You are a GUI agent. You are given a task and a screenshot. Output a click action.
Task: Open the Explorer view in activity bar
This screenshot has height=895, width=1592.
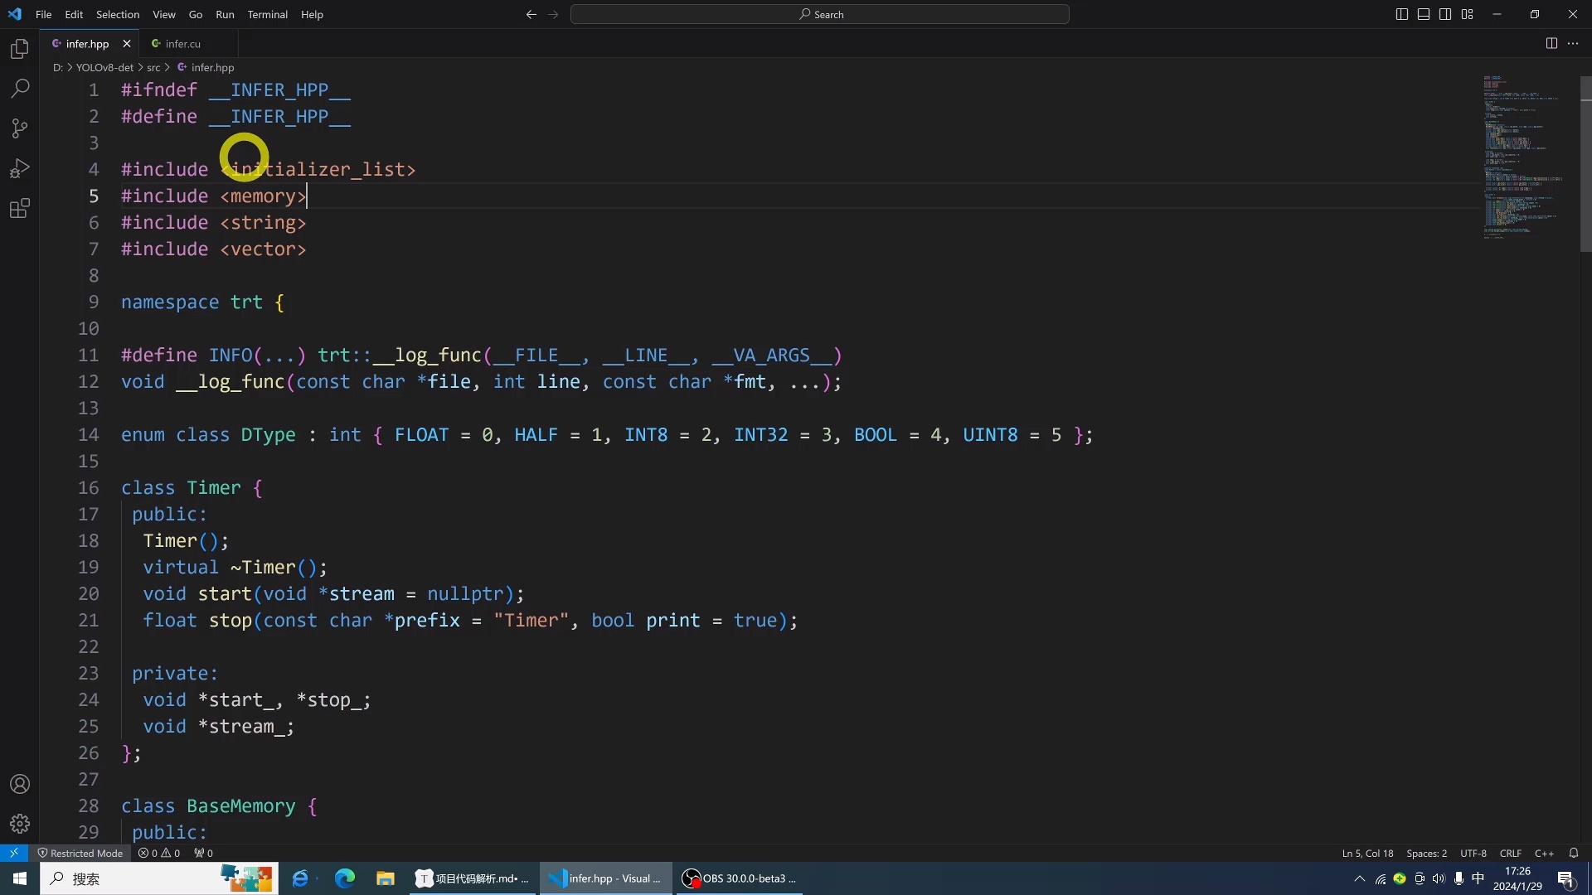[20, 50]
